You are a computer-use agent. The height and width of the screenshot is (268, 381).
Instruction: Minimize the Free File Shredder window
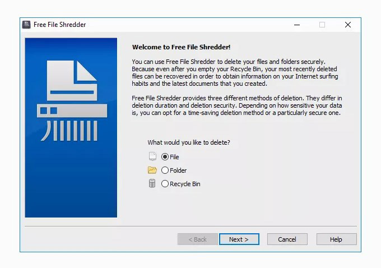[297, 25]
